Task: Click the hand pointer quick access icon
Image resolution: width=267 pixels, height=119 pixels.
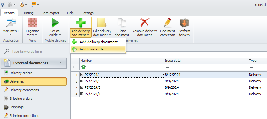Action: click(x=22, y=4)
